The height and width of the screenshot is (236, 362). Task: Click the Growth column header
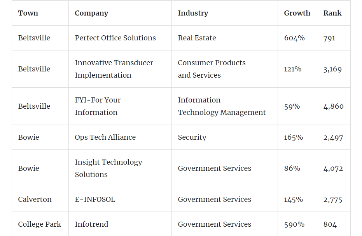297,13
